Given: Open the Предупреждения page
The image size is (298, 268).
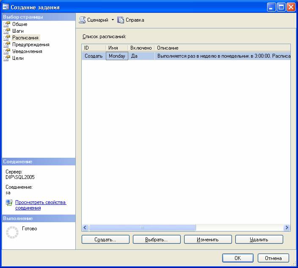Looking at the screenshot, I should (30, 45).
